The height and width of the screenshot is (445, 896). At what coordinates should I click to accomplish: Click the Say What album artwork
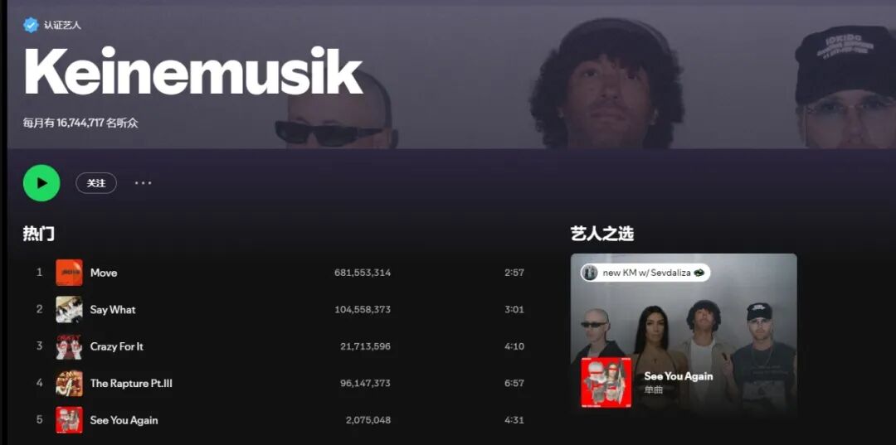point(69,309)
